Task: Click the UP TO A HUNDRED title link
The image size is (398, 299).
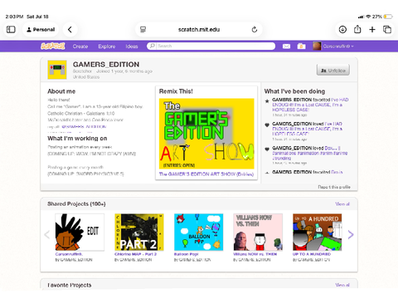Action: (x=312, y=254)
